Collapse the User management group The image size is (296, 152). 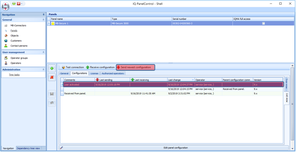pyautogui.click(x=44, y=53)
